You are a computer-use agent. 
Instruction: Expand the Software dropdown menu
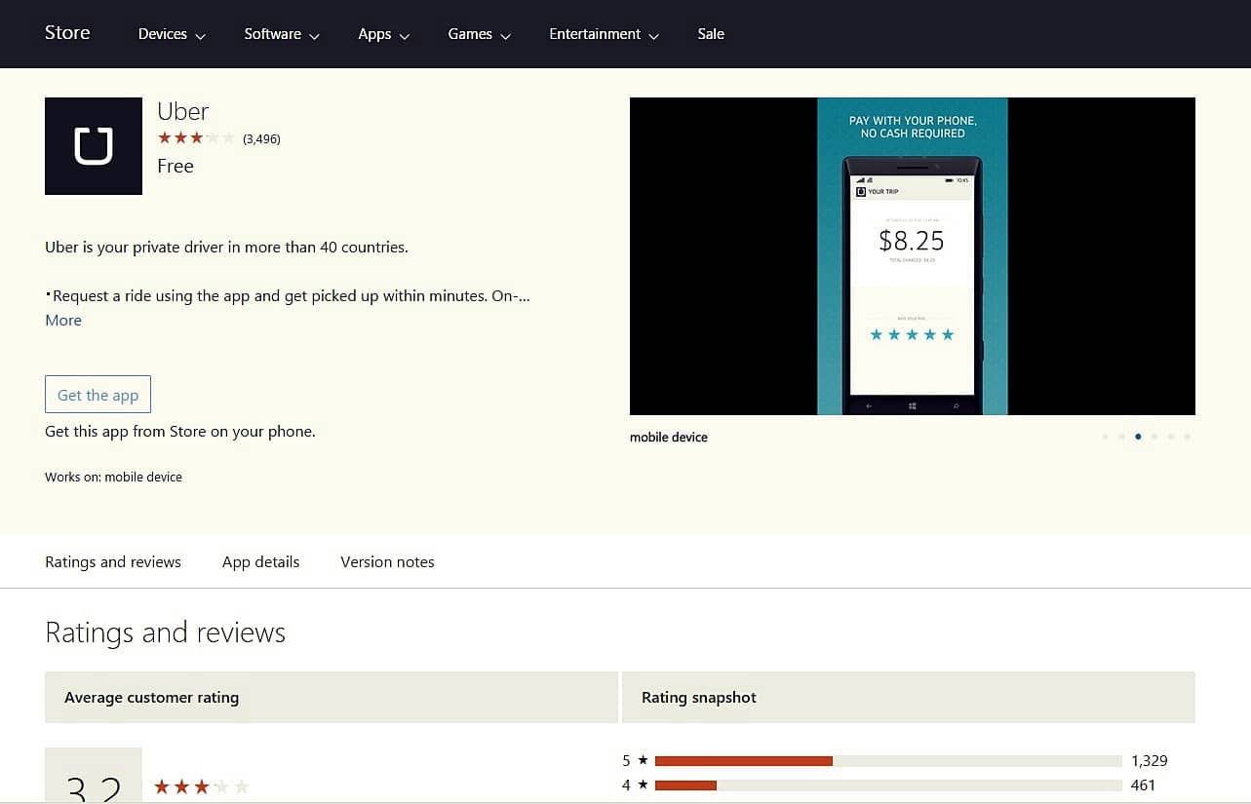click(282, 34)
